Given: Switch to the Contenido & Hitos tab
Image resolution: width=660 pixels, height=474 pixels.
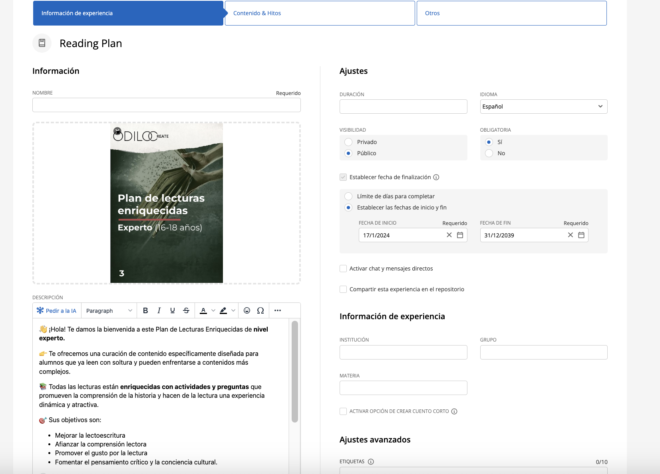Looking at the screenshot, I should (320, 13).
